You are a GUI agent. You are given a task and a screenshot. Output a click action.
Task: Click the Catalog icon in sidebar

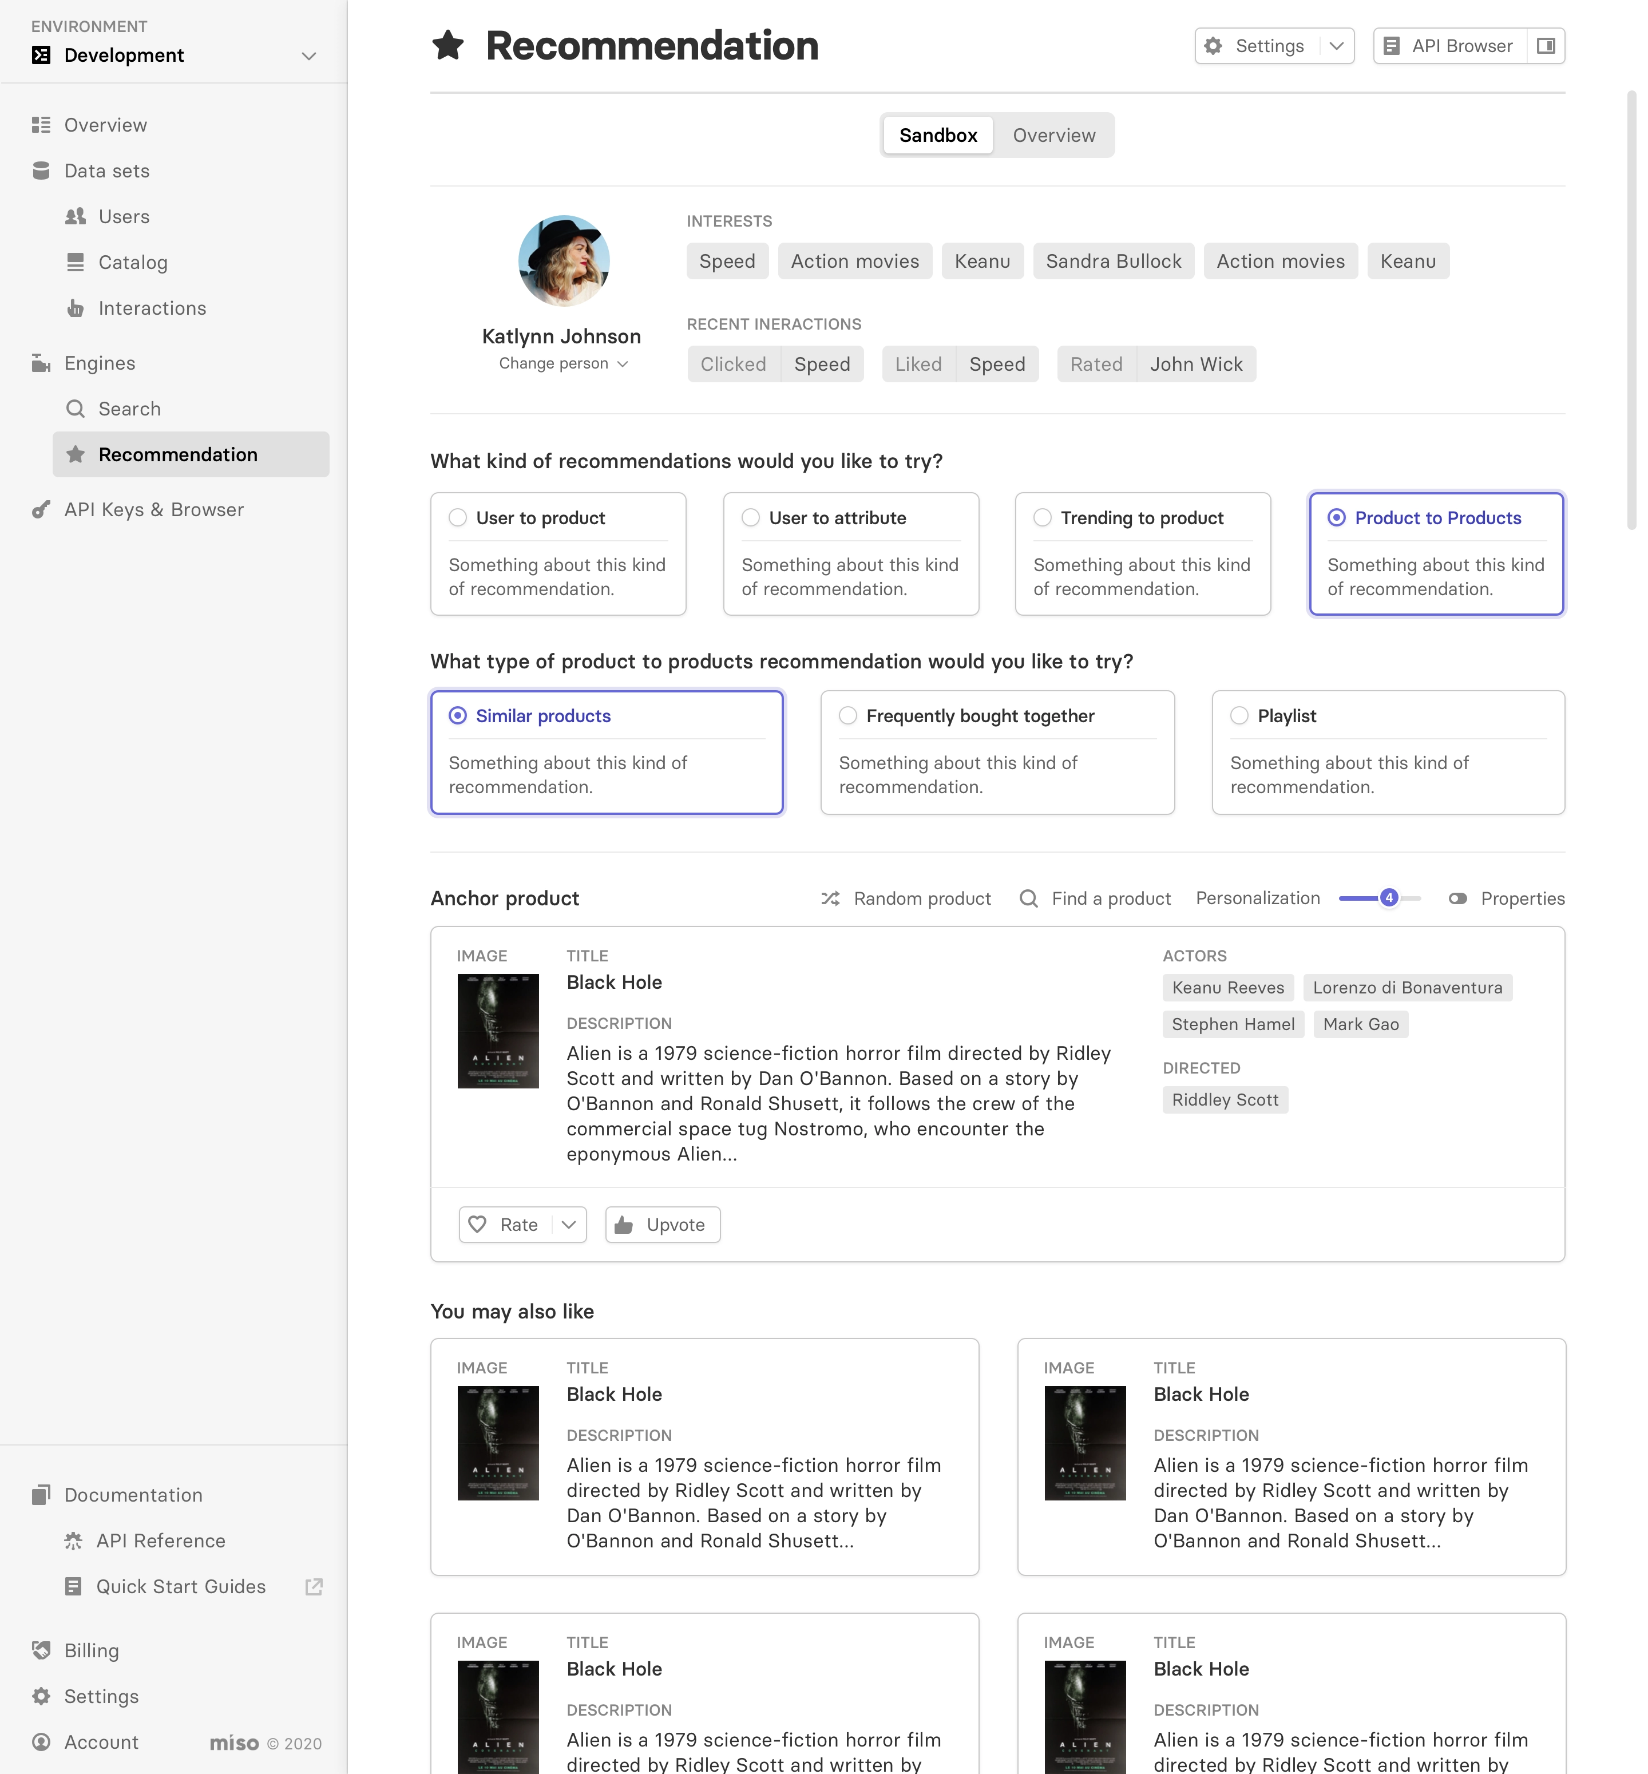pyautogui.click(x=76, y=262)
